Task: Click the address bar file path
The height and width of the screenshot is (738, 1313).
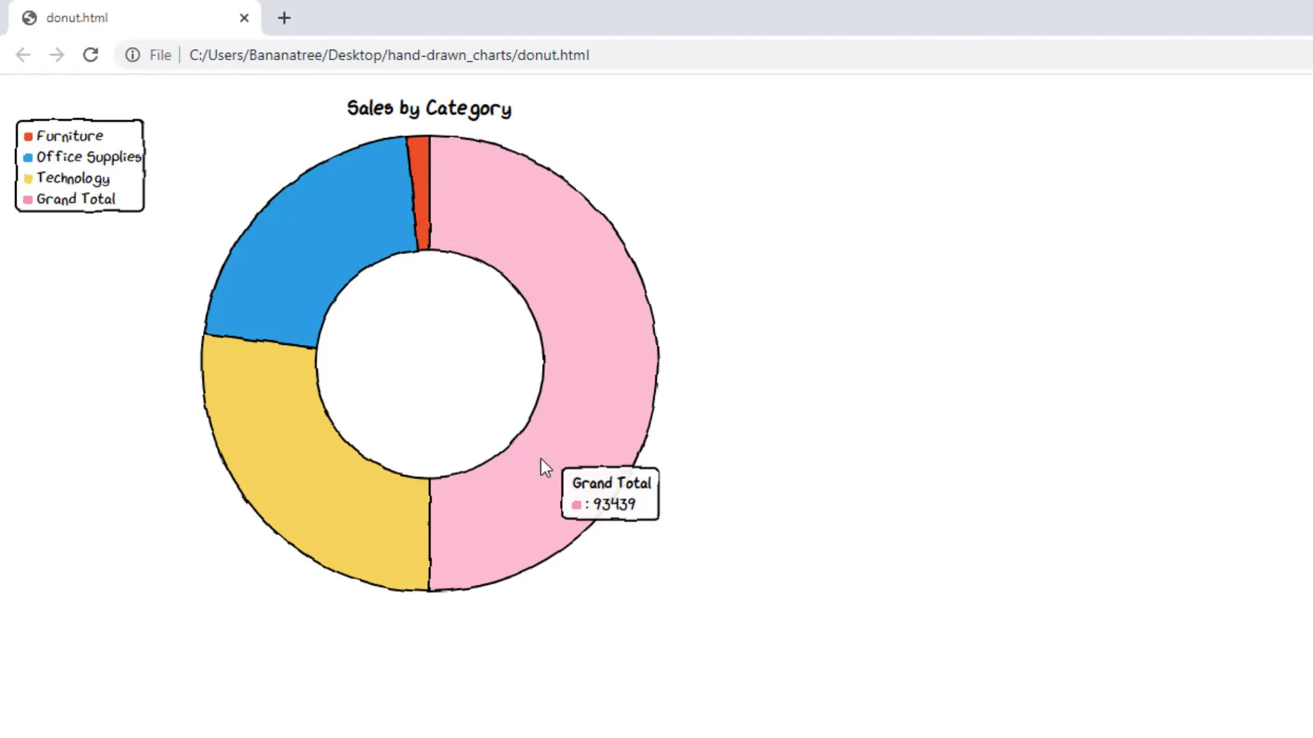Action: click(x=388, y=55)
